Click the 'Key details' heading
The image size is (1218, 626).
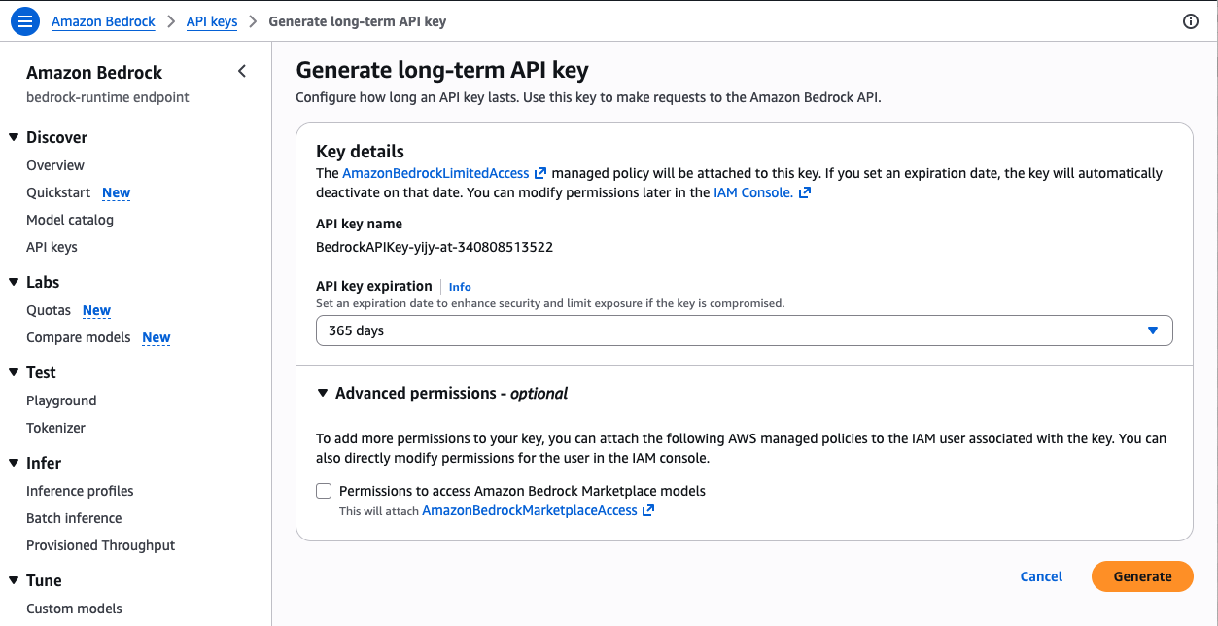(360, 151)
